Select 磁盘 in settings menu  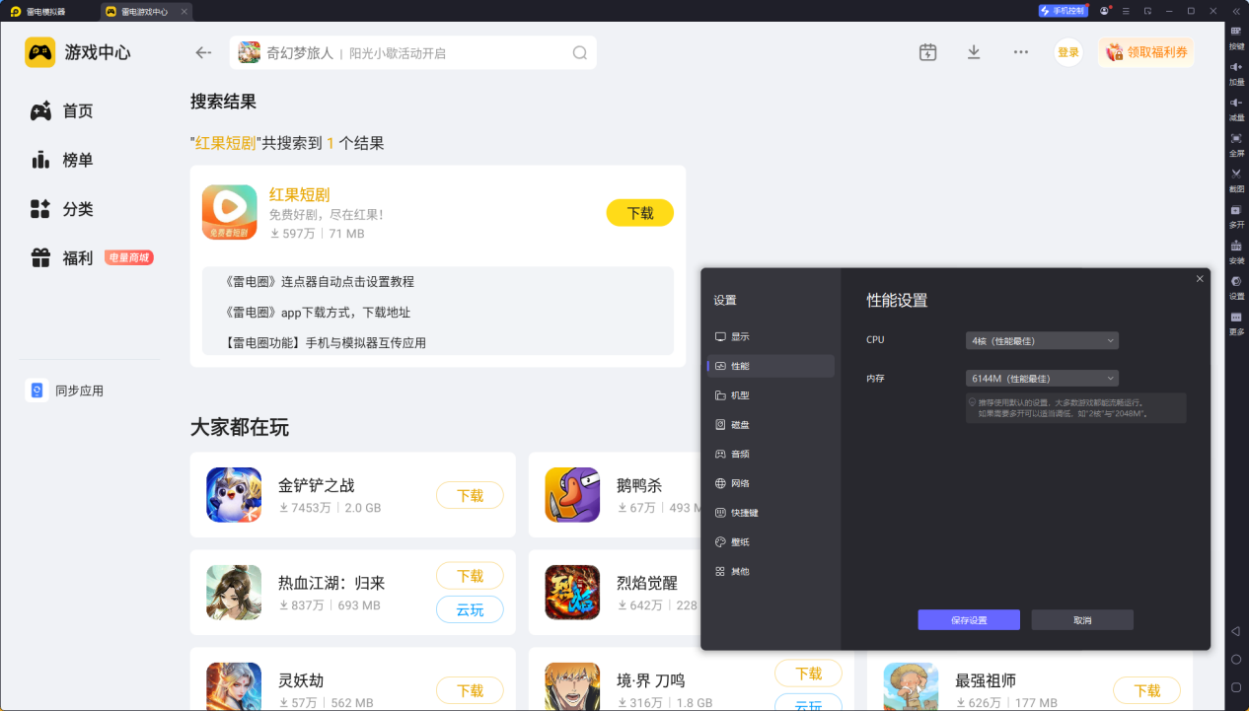[771, 425]
